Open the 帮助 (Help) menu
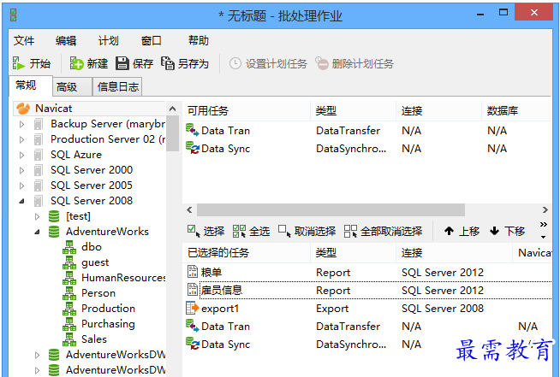Screen dimensions: 560x377 tap(198, 41)
